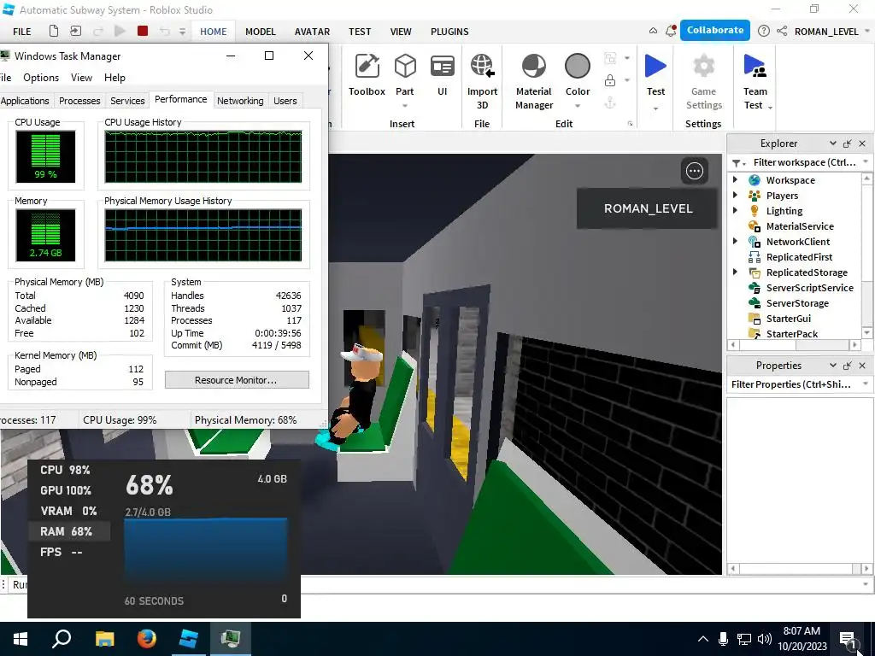Switch to the MODEL ribbon tab
This screenshot has height=656, width=875.
click(261, 32)
